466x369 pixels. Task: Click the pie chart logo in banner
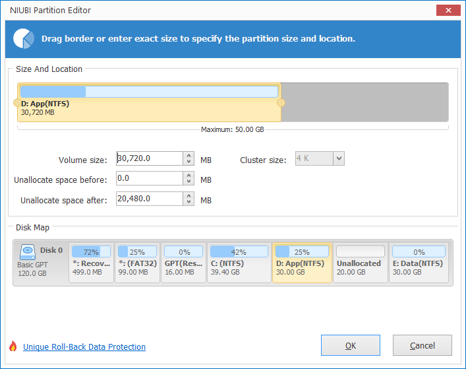tap(24, 38)
